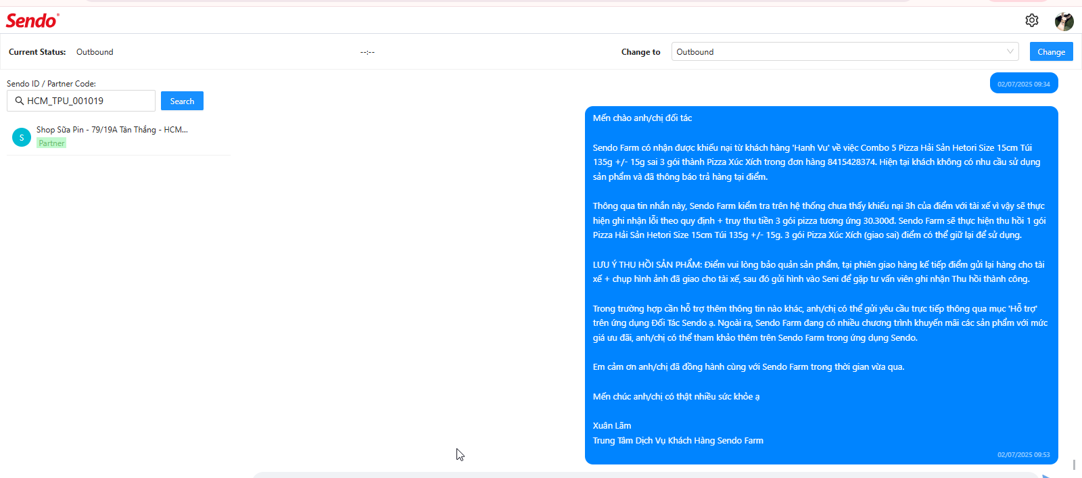Image resolution: width=1082 pixels, height=478 pixels.
Task: Expand the Change to status dropdown
Action: tap(845, 51)
